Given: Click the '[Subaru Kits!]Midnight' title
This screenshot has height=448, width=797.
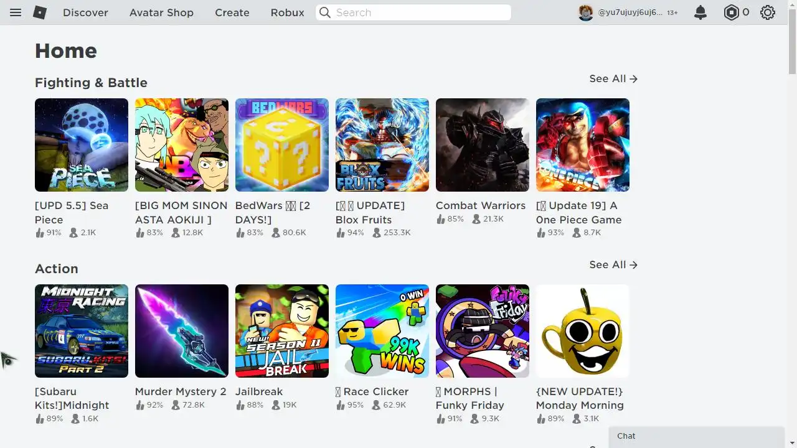Looking at the screenshot, I should (72, 398).
